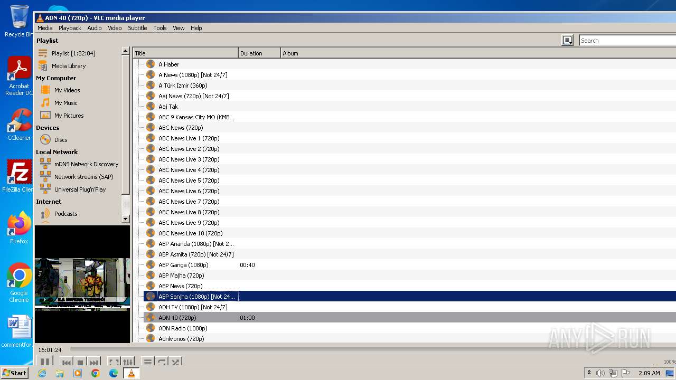Toggle random shuffle playback

[x=176, y=362]
